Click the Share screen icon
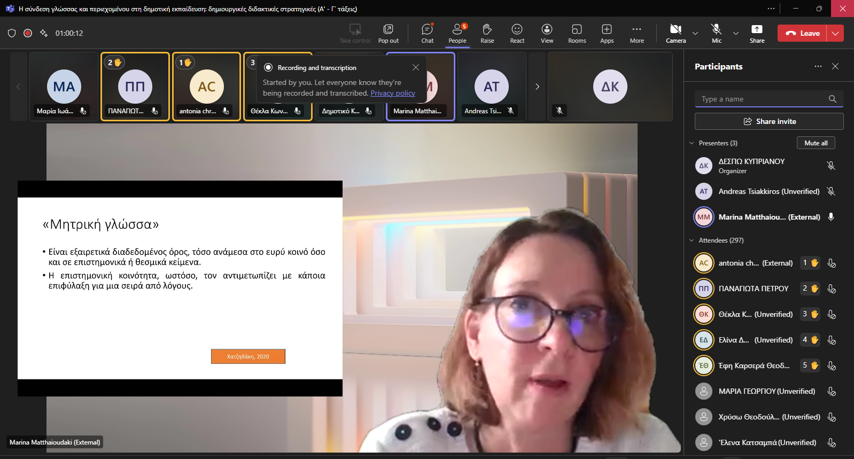This screenshot has width=854, height=459. pyautogui.click(x=757, y=33)
